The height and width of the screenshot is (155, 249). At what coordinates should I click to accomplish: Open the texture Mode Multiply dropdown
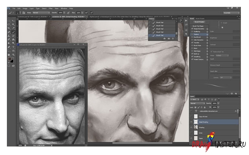tap(222, 55)
